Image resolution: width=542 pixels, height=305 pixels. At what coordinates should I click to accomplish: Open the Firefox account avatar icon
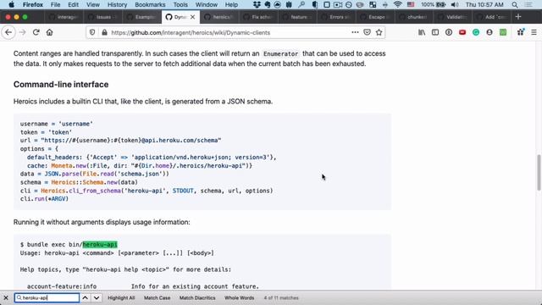(x=489, y=32)
